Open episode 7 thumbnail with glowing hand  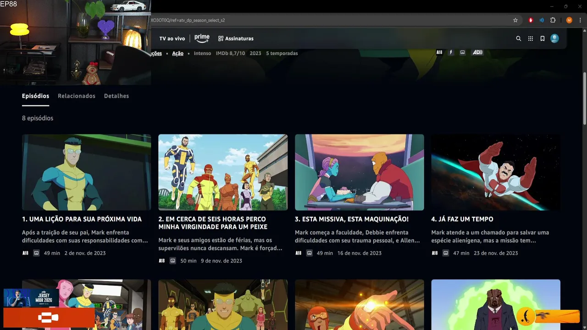click(359, 305)
